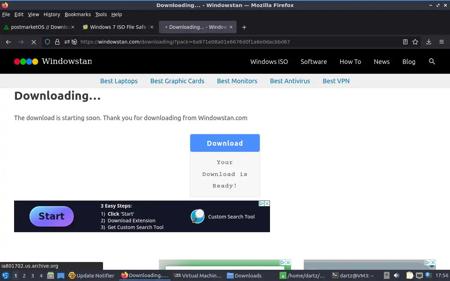Open tracking protection shield info
Viewport: 450px width, 281px height.
(x=47, y=42)
